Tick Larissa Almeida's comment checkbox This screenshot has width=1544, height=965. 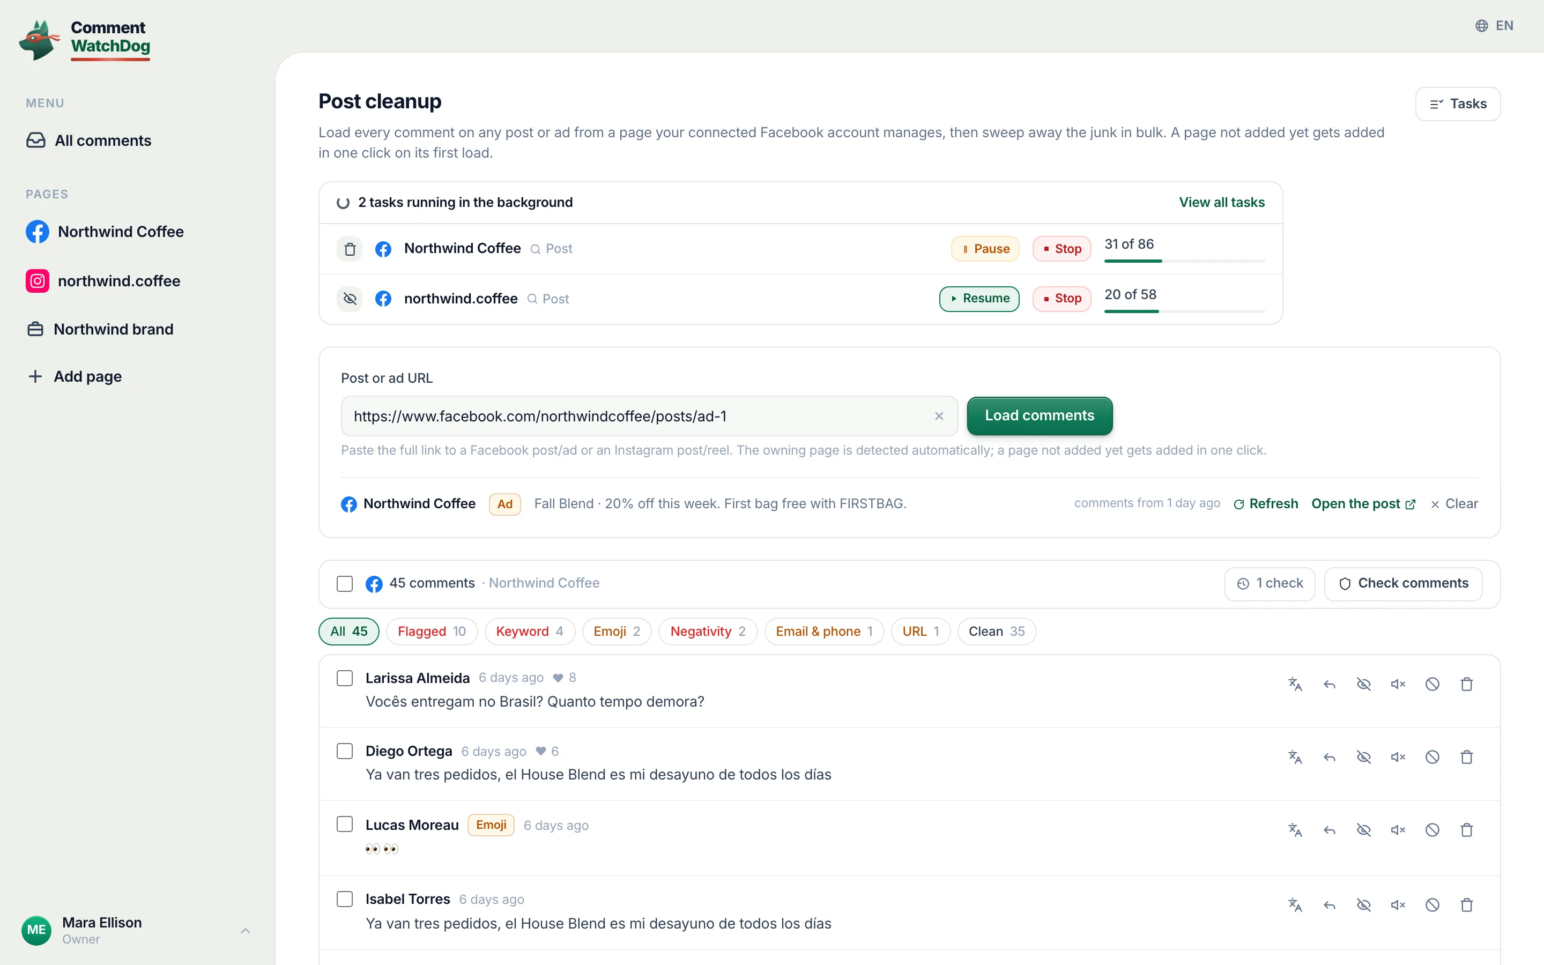(345, 678)
